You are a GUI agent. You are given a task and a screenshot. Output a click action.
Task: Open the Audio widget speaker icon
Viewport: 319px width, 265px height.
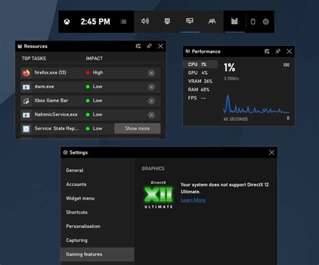pyautogui.click(x=145, y=22)
